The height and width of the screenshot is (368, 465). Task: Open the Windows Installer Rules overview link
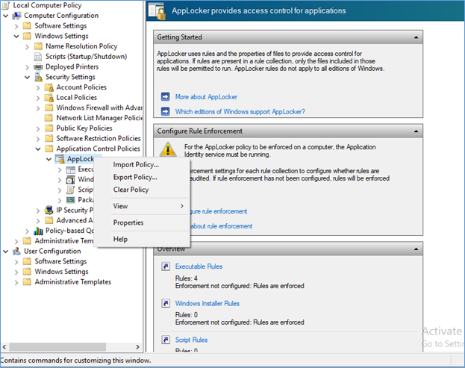207,303
